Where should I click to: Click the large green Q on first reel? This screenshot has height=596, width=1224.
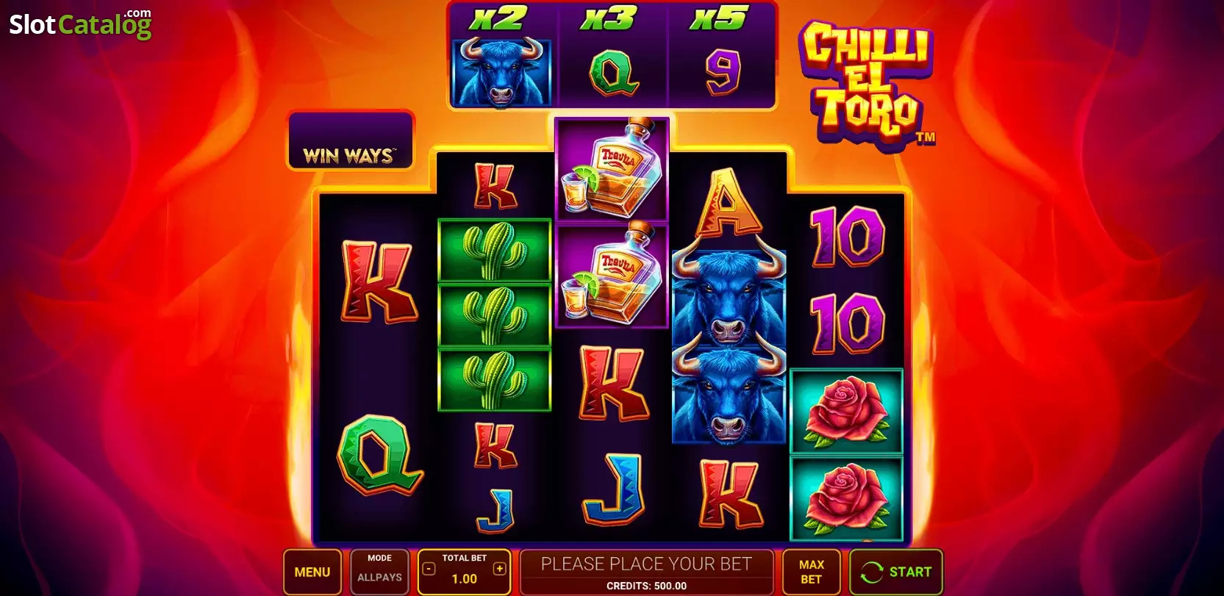tap(379, 455)
